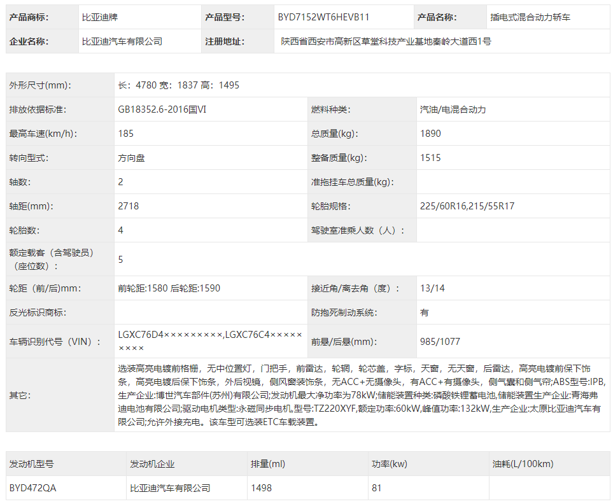The height and width of the screenshot is (504, 613).
Task: Click the 整备质量(kg) label
Action: 339,158
